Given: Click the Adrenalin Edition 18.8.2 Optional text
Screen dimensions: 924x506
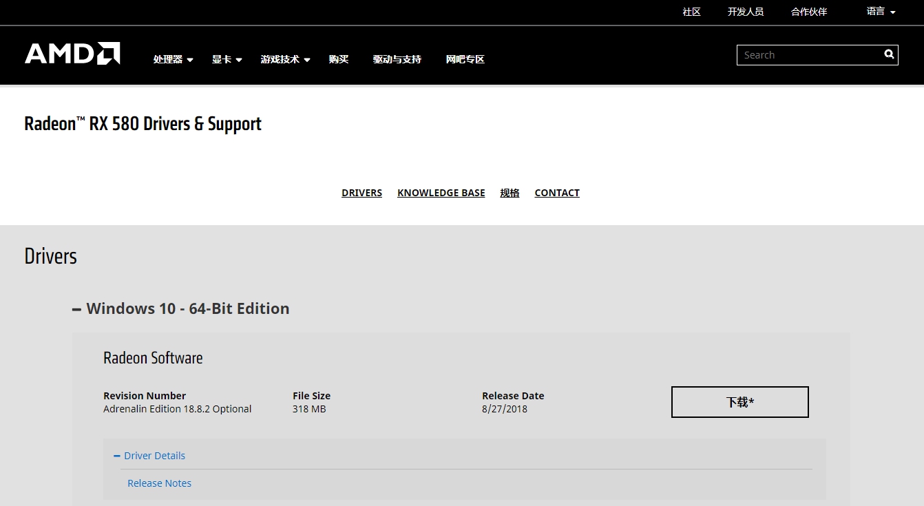Looking at the screenshot, I should [x=178, y=409].
